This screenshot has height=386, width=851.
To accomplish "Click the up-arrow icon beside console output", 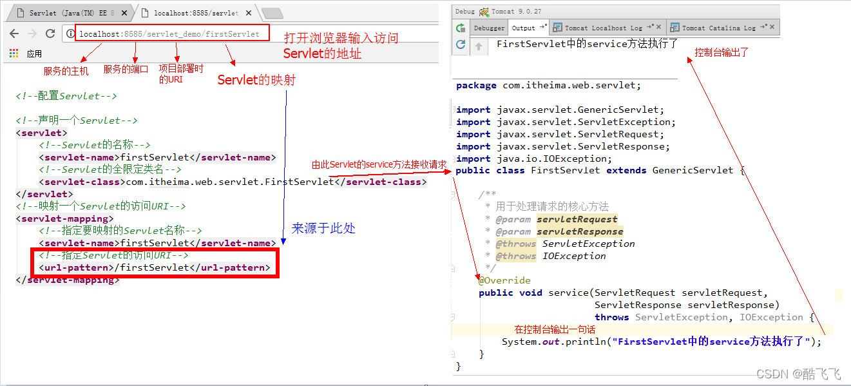I will [x=479, y=46].
